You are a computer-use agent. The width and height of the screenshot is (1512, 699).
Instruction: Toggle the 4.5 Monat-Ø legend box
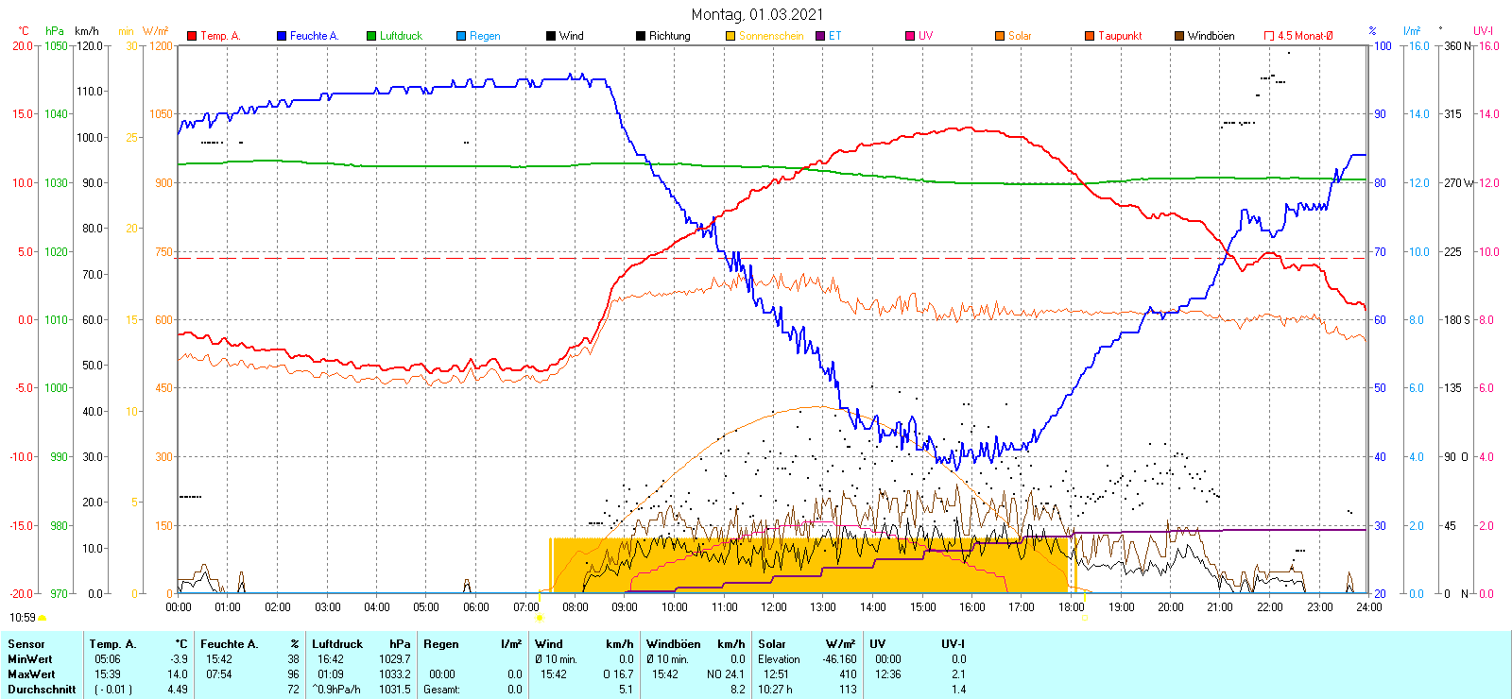tap(1269, 36)
